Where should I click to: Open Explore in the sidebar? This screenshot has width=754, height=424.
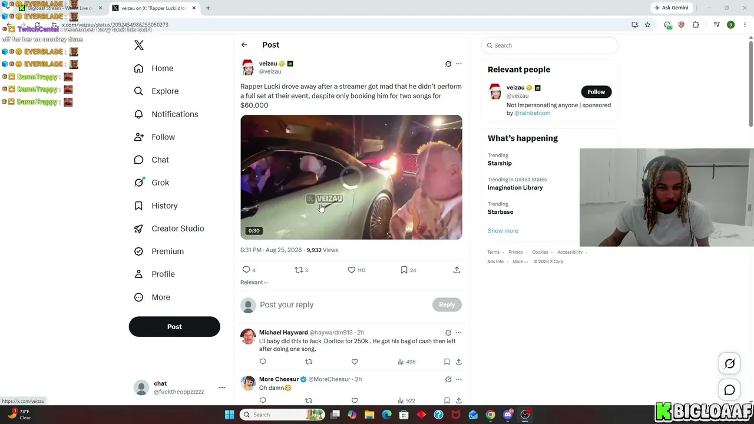click(x=156, y=91)
